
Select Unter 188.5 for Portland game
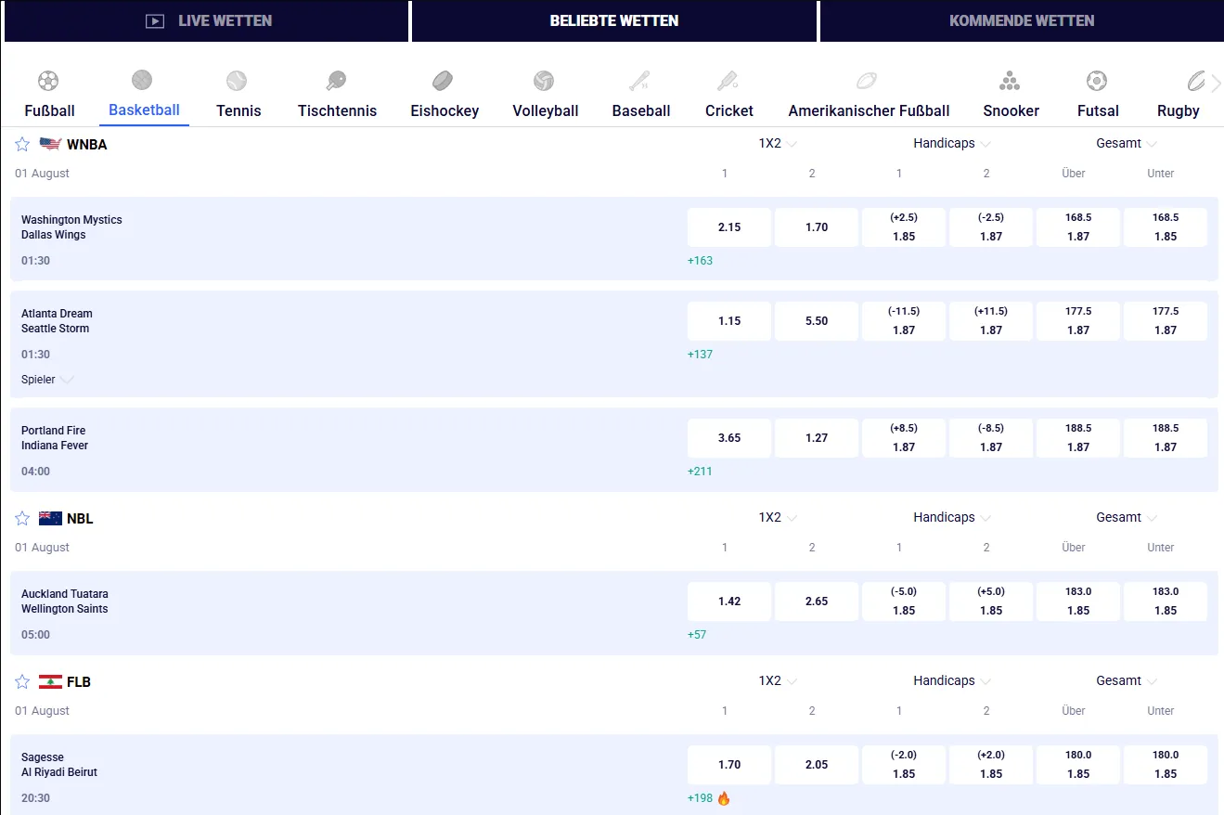click(1166, 438)
